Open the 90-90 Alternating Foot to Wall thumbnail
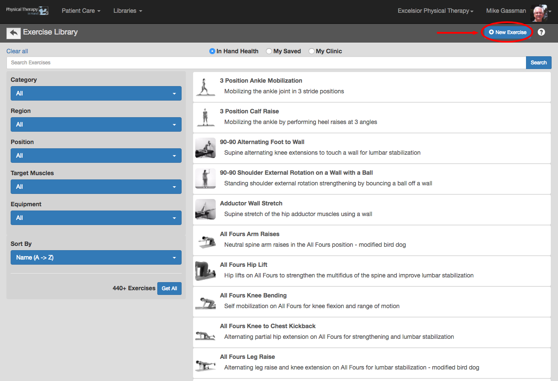The image size is (558, 381). [x=205, y=148]
